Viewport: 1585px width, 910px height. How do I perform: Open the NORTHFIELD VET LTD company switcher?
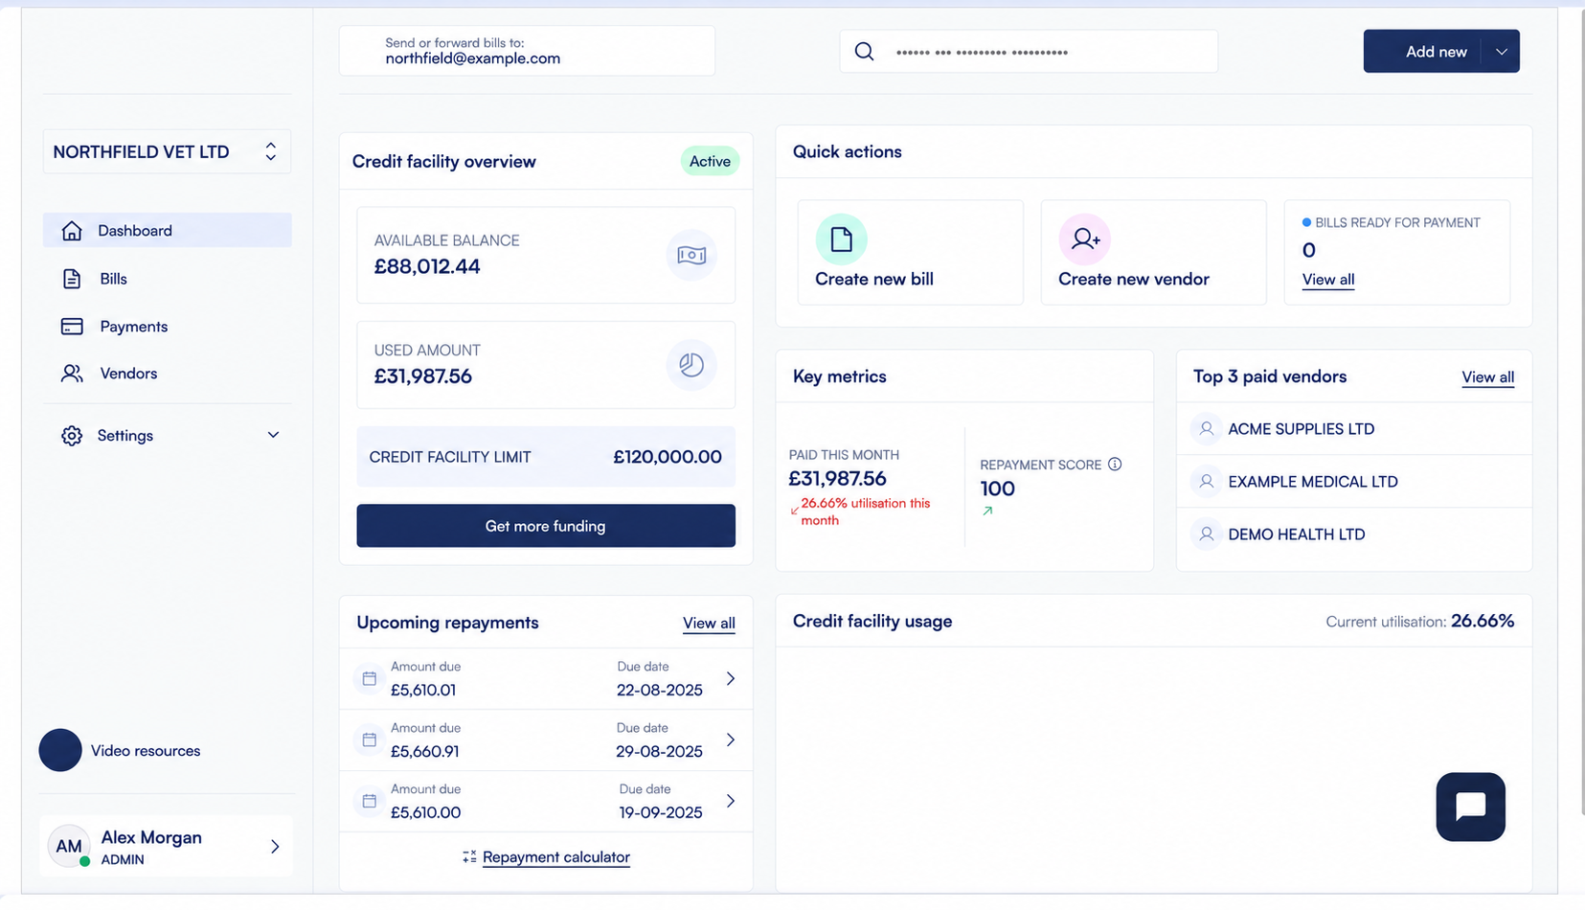click(x=167, y=151)
